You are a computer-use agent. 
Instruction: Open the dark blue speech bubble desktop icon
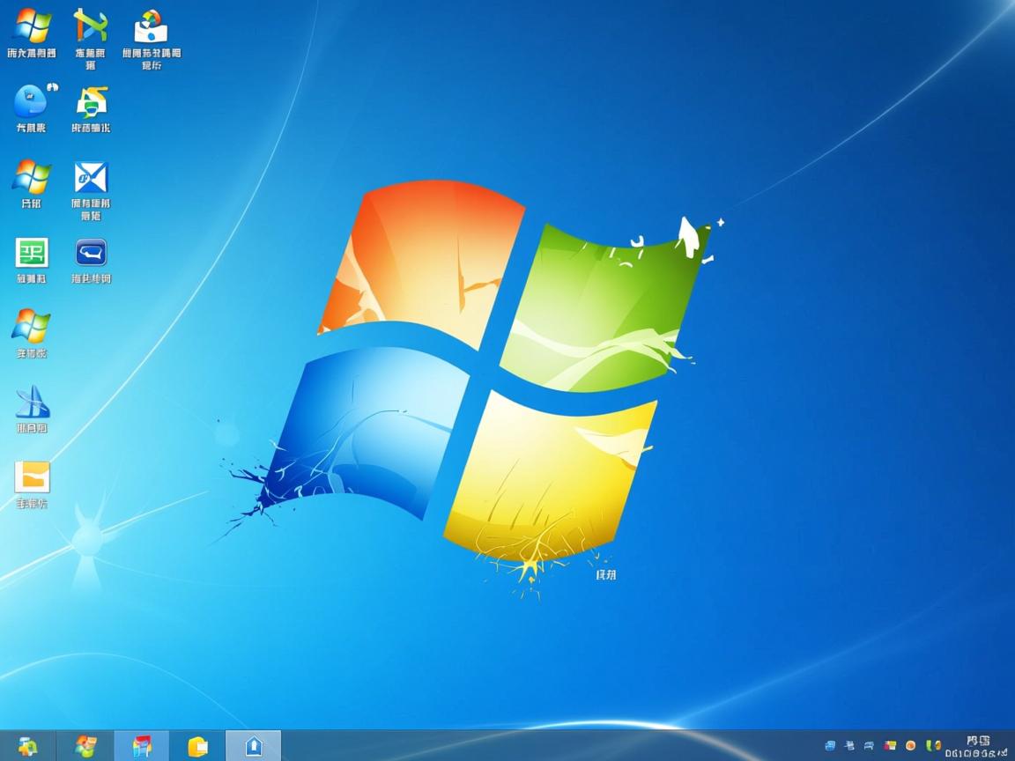point(91,253)
